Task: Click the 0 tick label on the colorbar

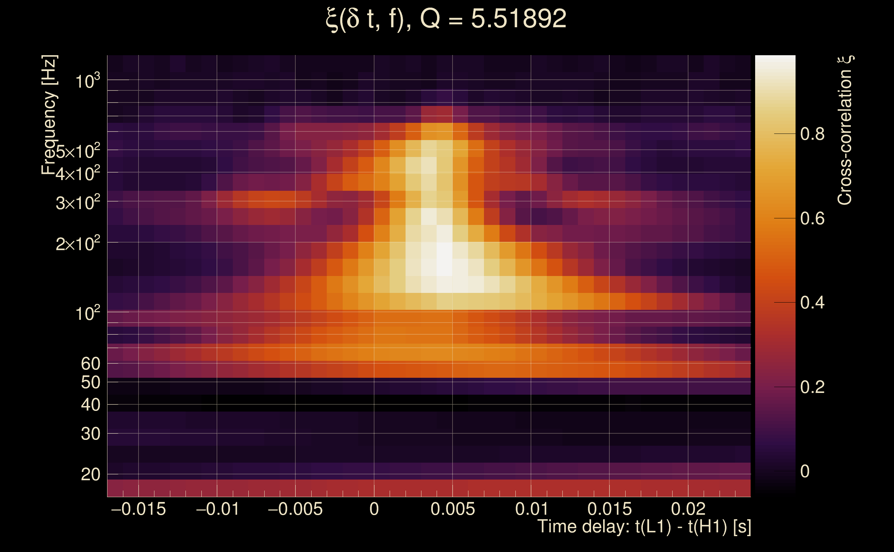Action: coord(805,471)
